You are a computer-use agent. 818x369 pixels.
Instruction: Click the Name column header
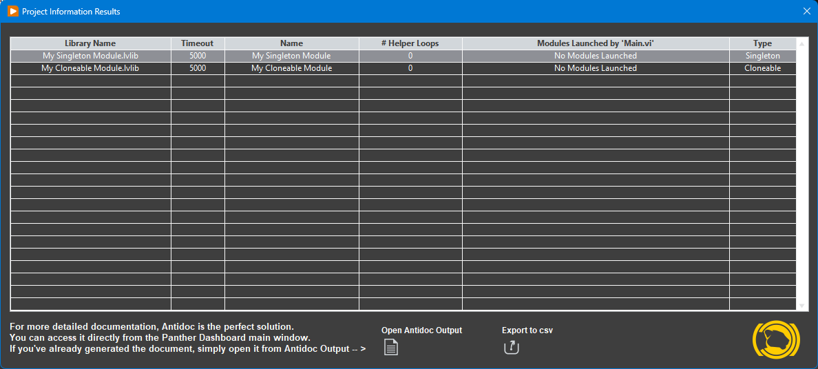tap(292, 43)
